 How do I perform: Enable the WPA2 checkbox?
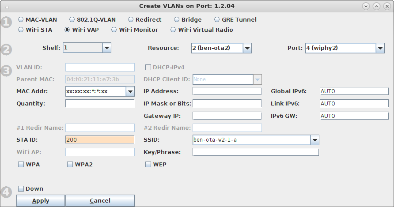pyautogui.click(x=70, y=165)
